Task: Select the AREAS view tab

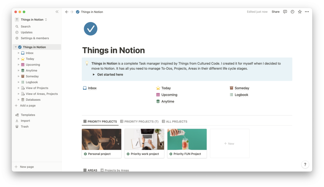Action: [90, 170]
